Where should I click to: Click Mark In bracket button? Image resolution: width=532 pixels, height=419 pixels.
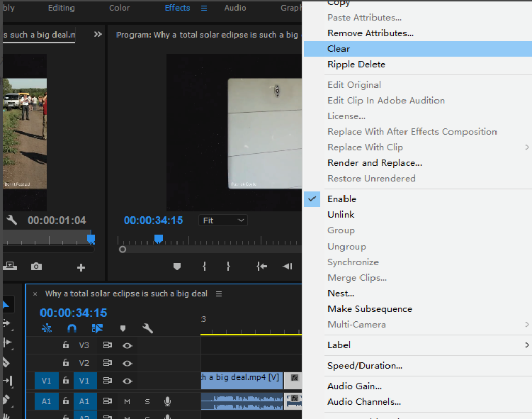pos(204,267)
